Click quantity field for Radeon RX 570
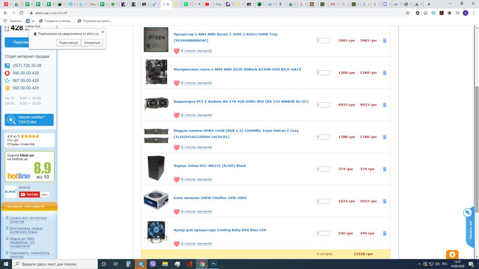479x269 pixels. click(323, 105)
